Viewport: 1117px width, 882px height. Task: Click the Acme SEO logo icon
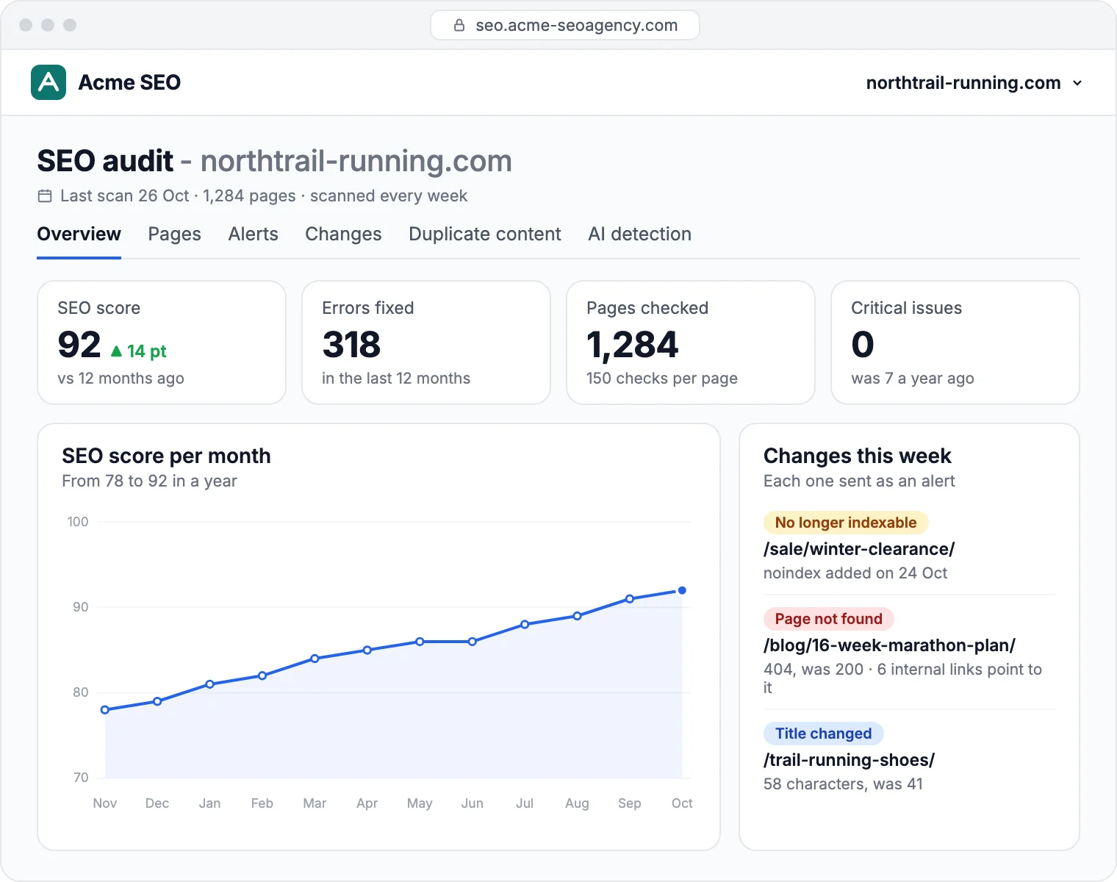pos(49,82)
